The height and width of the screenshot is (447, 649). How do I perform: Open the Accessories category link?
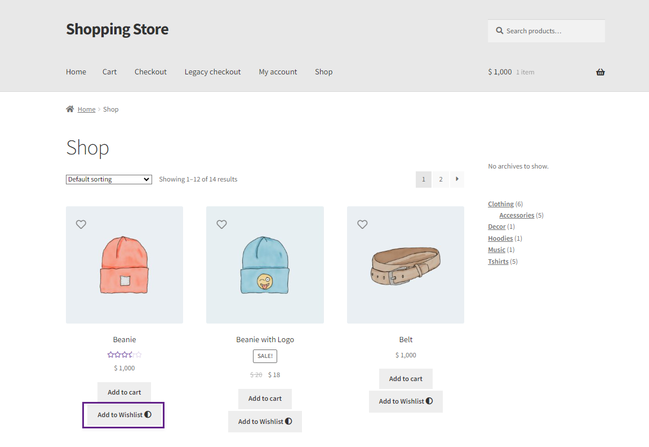tap(517, 215)
